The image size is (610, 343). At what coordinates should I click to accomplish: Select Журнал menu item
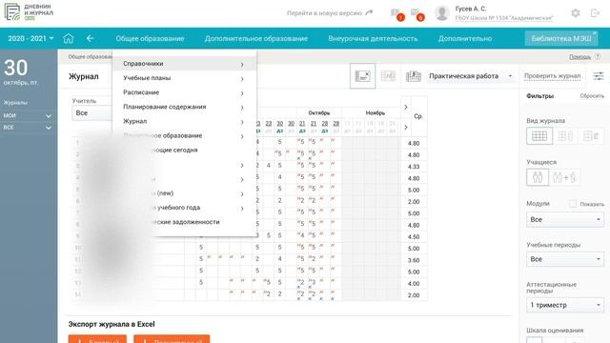(184, 121)
